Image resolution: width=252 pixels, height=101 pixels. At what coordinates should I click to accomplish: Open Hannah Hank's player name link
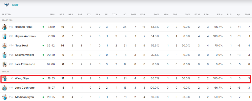tap(24, 27)
